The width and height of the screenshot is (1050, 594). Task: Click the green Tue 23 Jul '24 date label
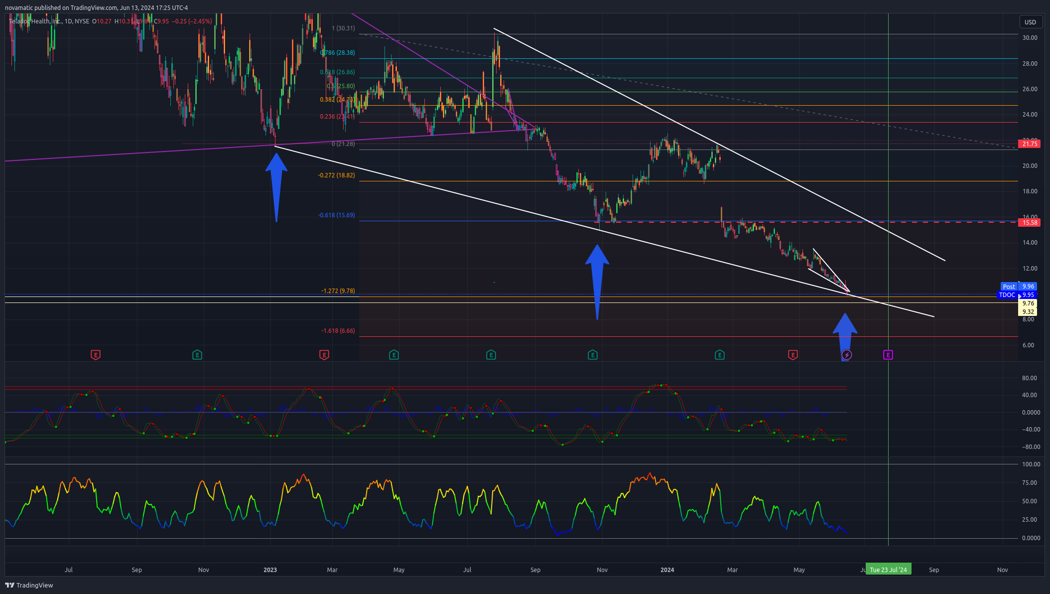[x=889, y=570]
